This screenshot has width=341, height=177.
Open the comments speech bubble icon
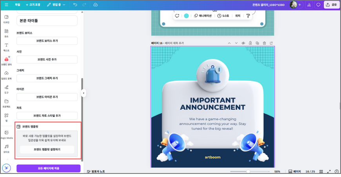[318, 5]
